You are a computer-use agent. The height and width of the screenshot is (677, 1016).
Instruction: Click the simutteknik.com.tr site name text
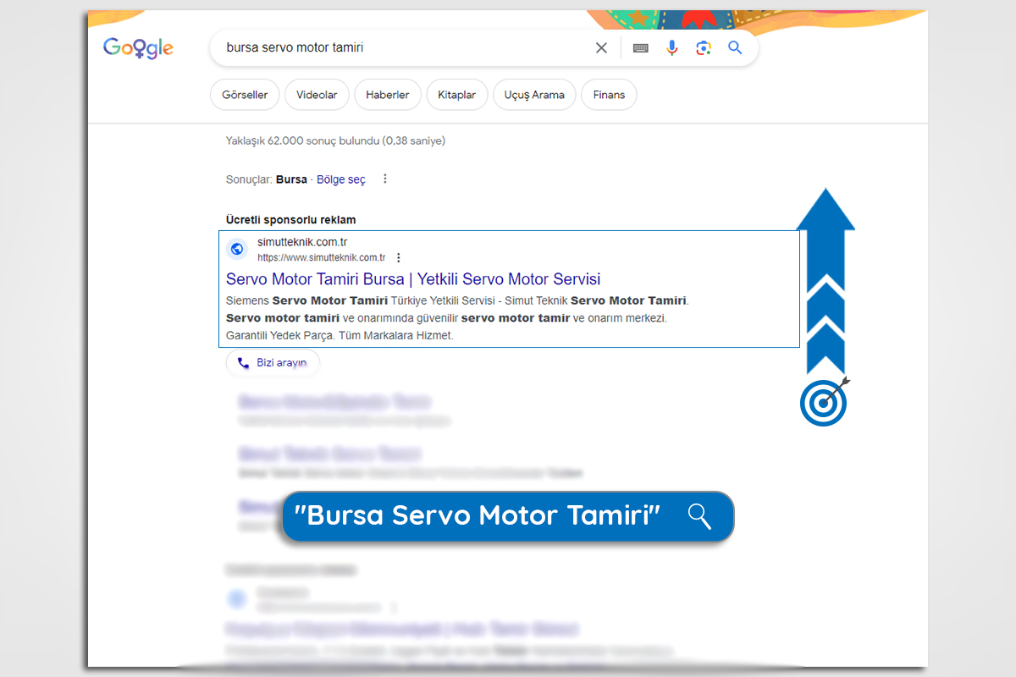click(302, 242)
